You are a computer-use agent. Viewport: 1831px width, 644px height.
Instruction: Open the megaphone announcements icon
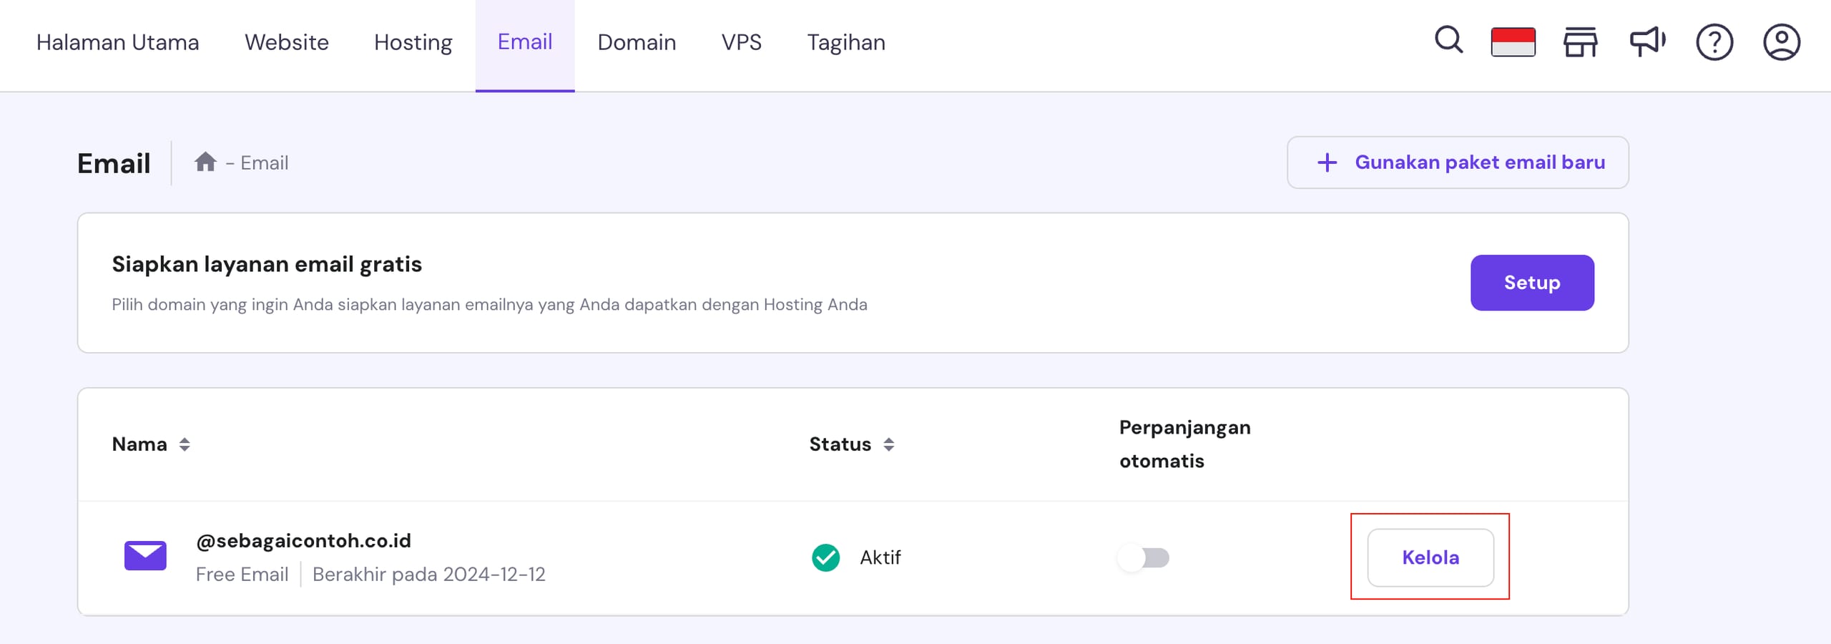click(1647, 42)
